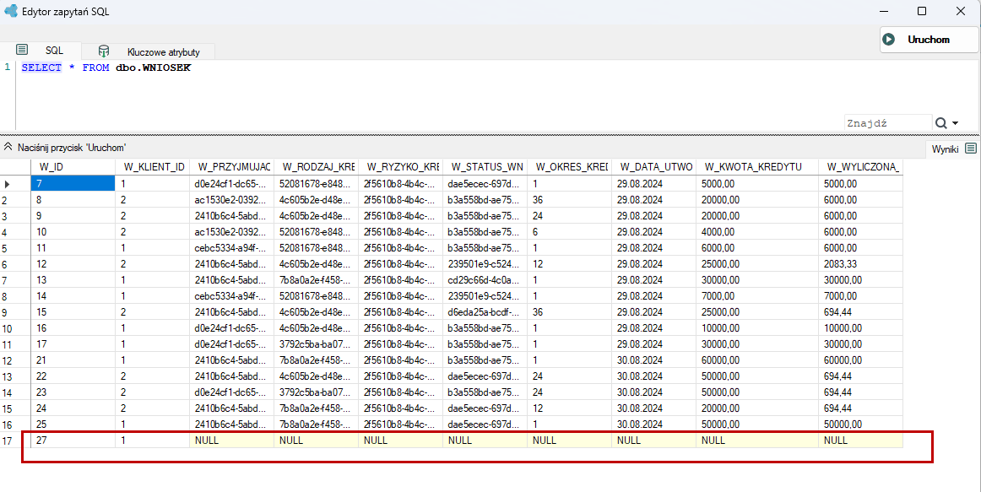This screenshot has height=492, width=981.
Task: Open the Wyniki results tab
Action: [946, 149]
